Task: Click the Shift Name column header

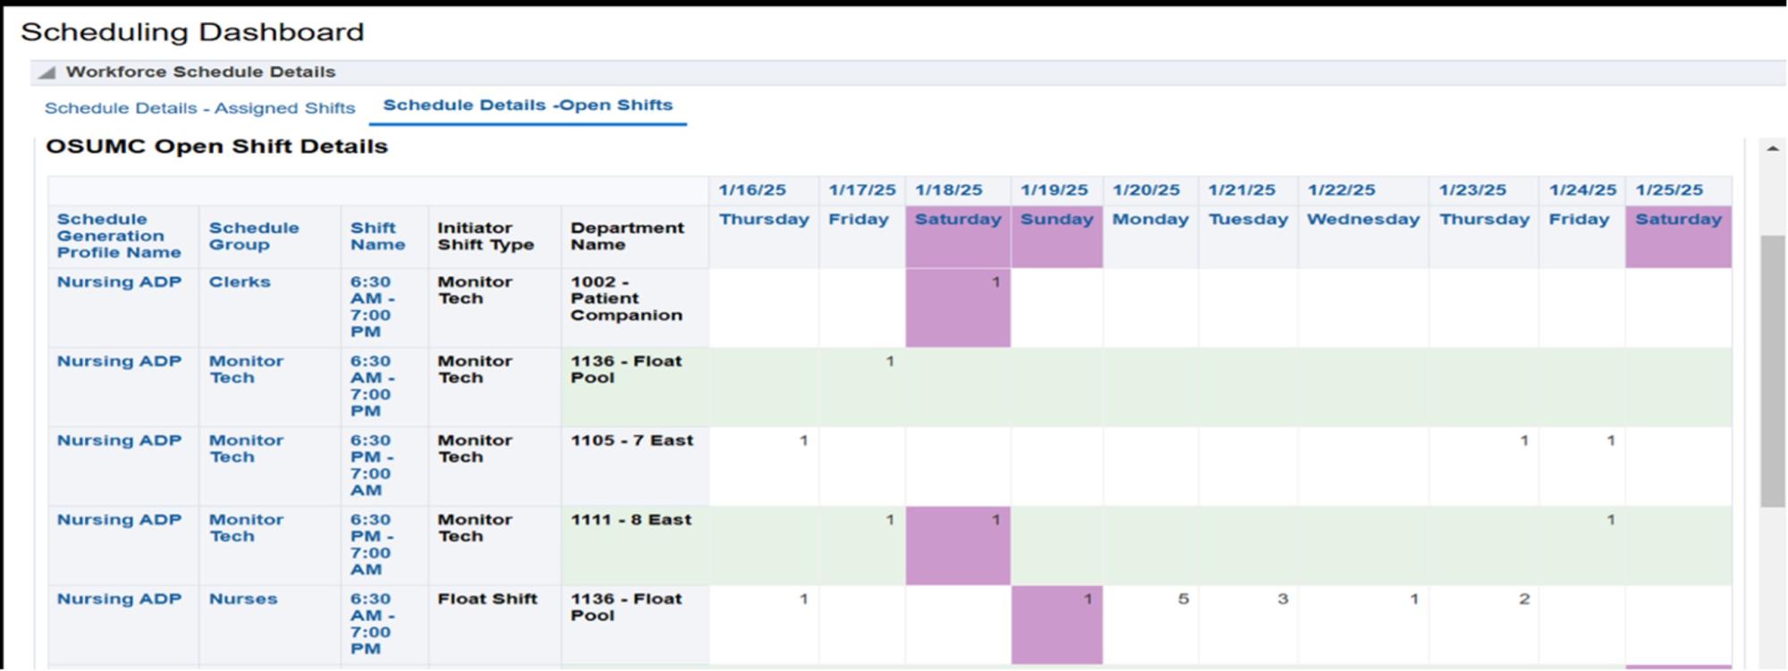Action: click(x=377, y=236)
